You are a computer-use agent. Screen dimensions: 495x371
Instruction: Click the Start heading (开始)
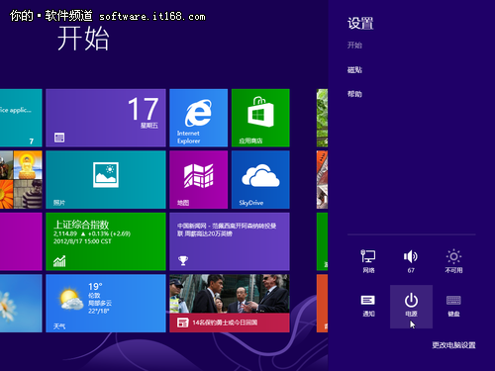click(83, 39)
